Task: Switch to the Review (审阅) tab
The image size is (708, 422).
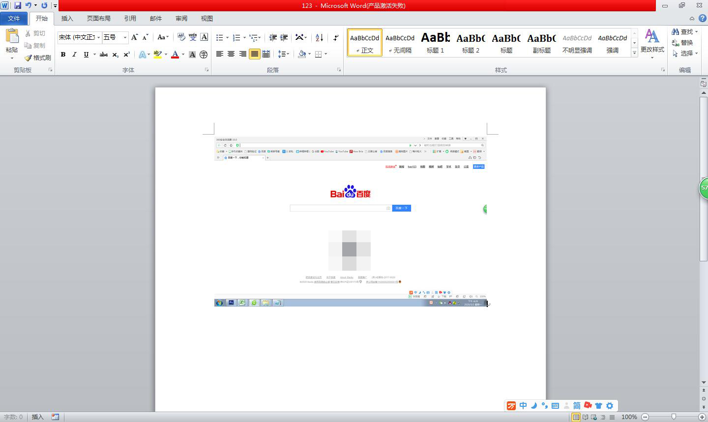Action: click(x=181, y=19)
